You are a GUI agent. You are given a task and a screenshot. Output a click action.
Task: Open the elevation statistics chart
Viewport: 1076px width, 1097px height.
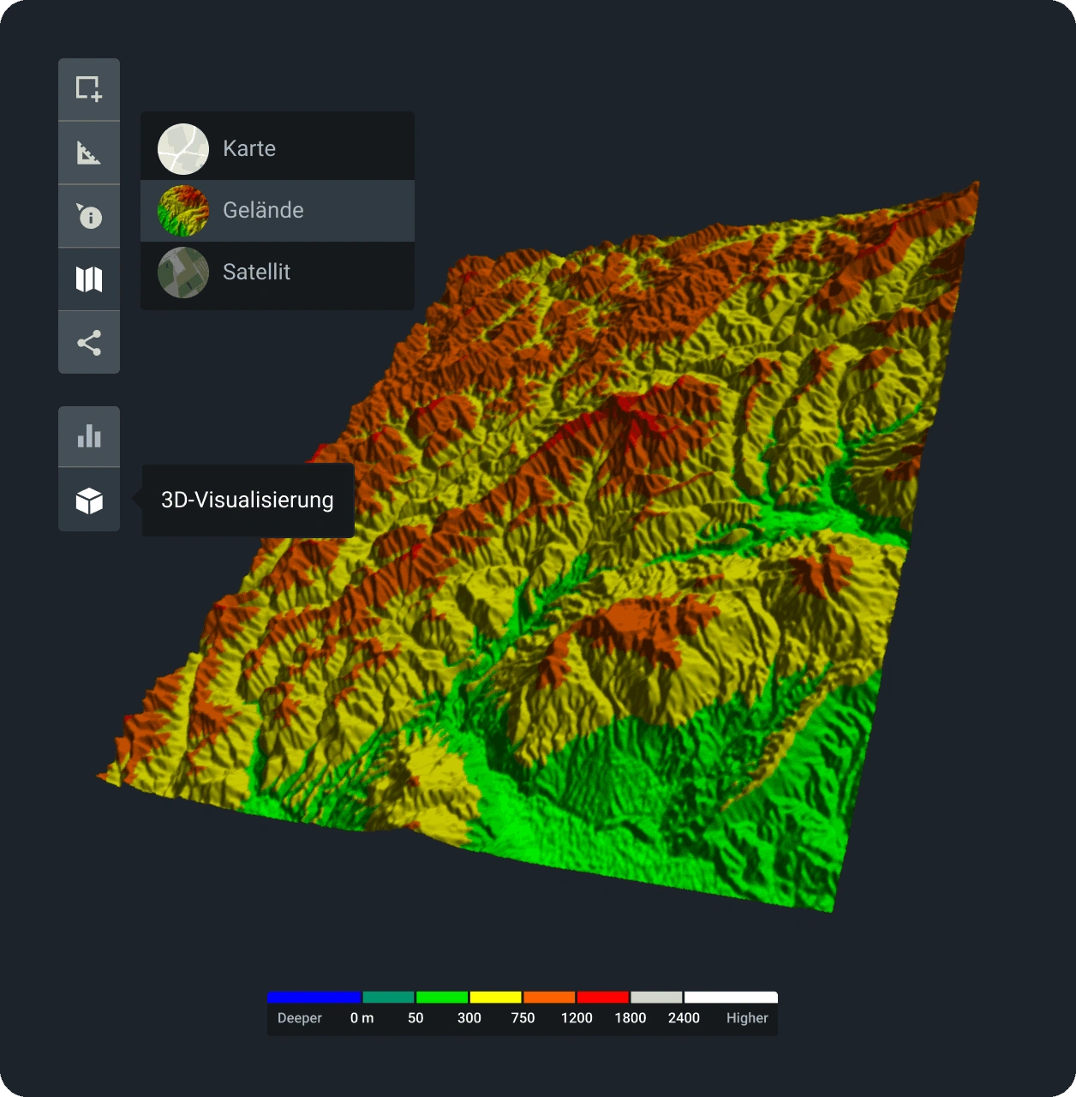point(89,436)
